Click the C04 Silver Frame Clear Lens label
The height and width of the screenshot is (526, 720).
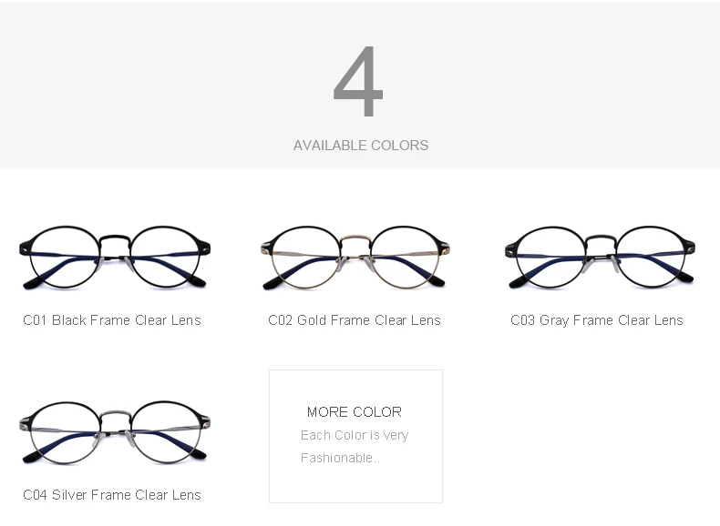click(x=112, y=495)
